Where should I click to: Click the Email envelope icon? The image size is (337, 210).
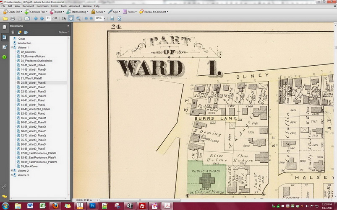27,19
